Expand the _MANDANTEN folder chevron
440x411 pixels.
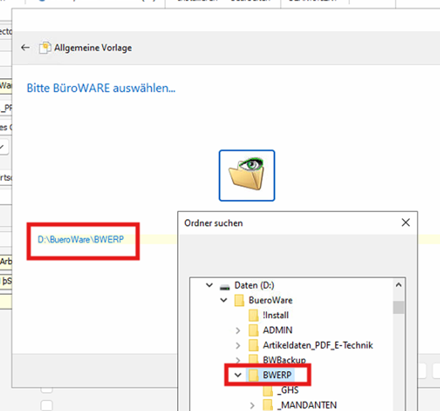252,406
